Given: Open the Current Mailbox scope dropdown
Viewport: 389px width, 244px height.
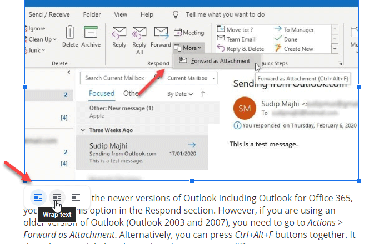Looking at the screenshot, I should 191,78.
